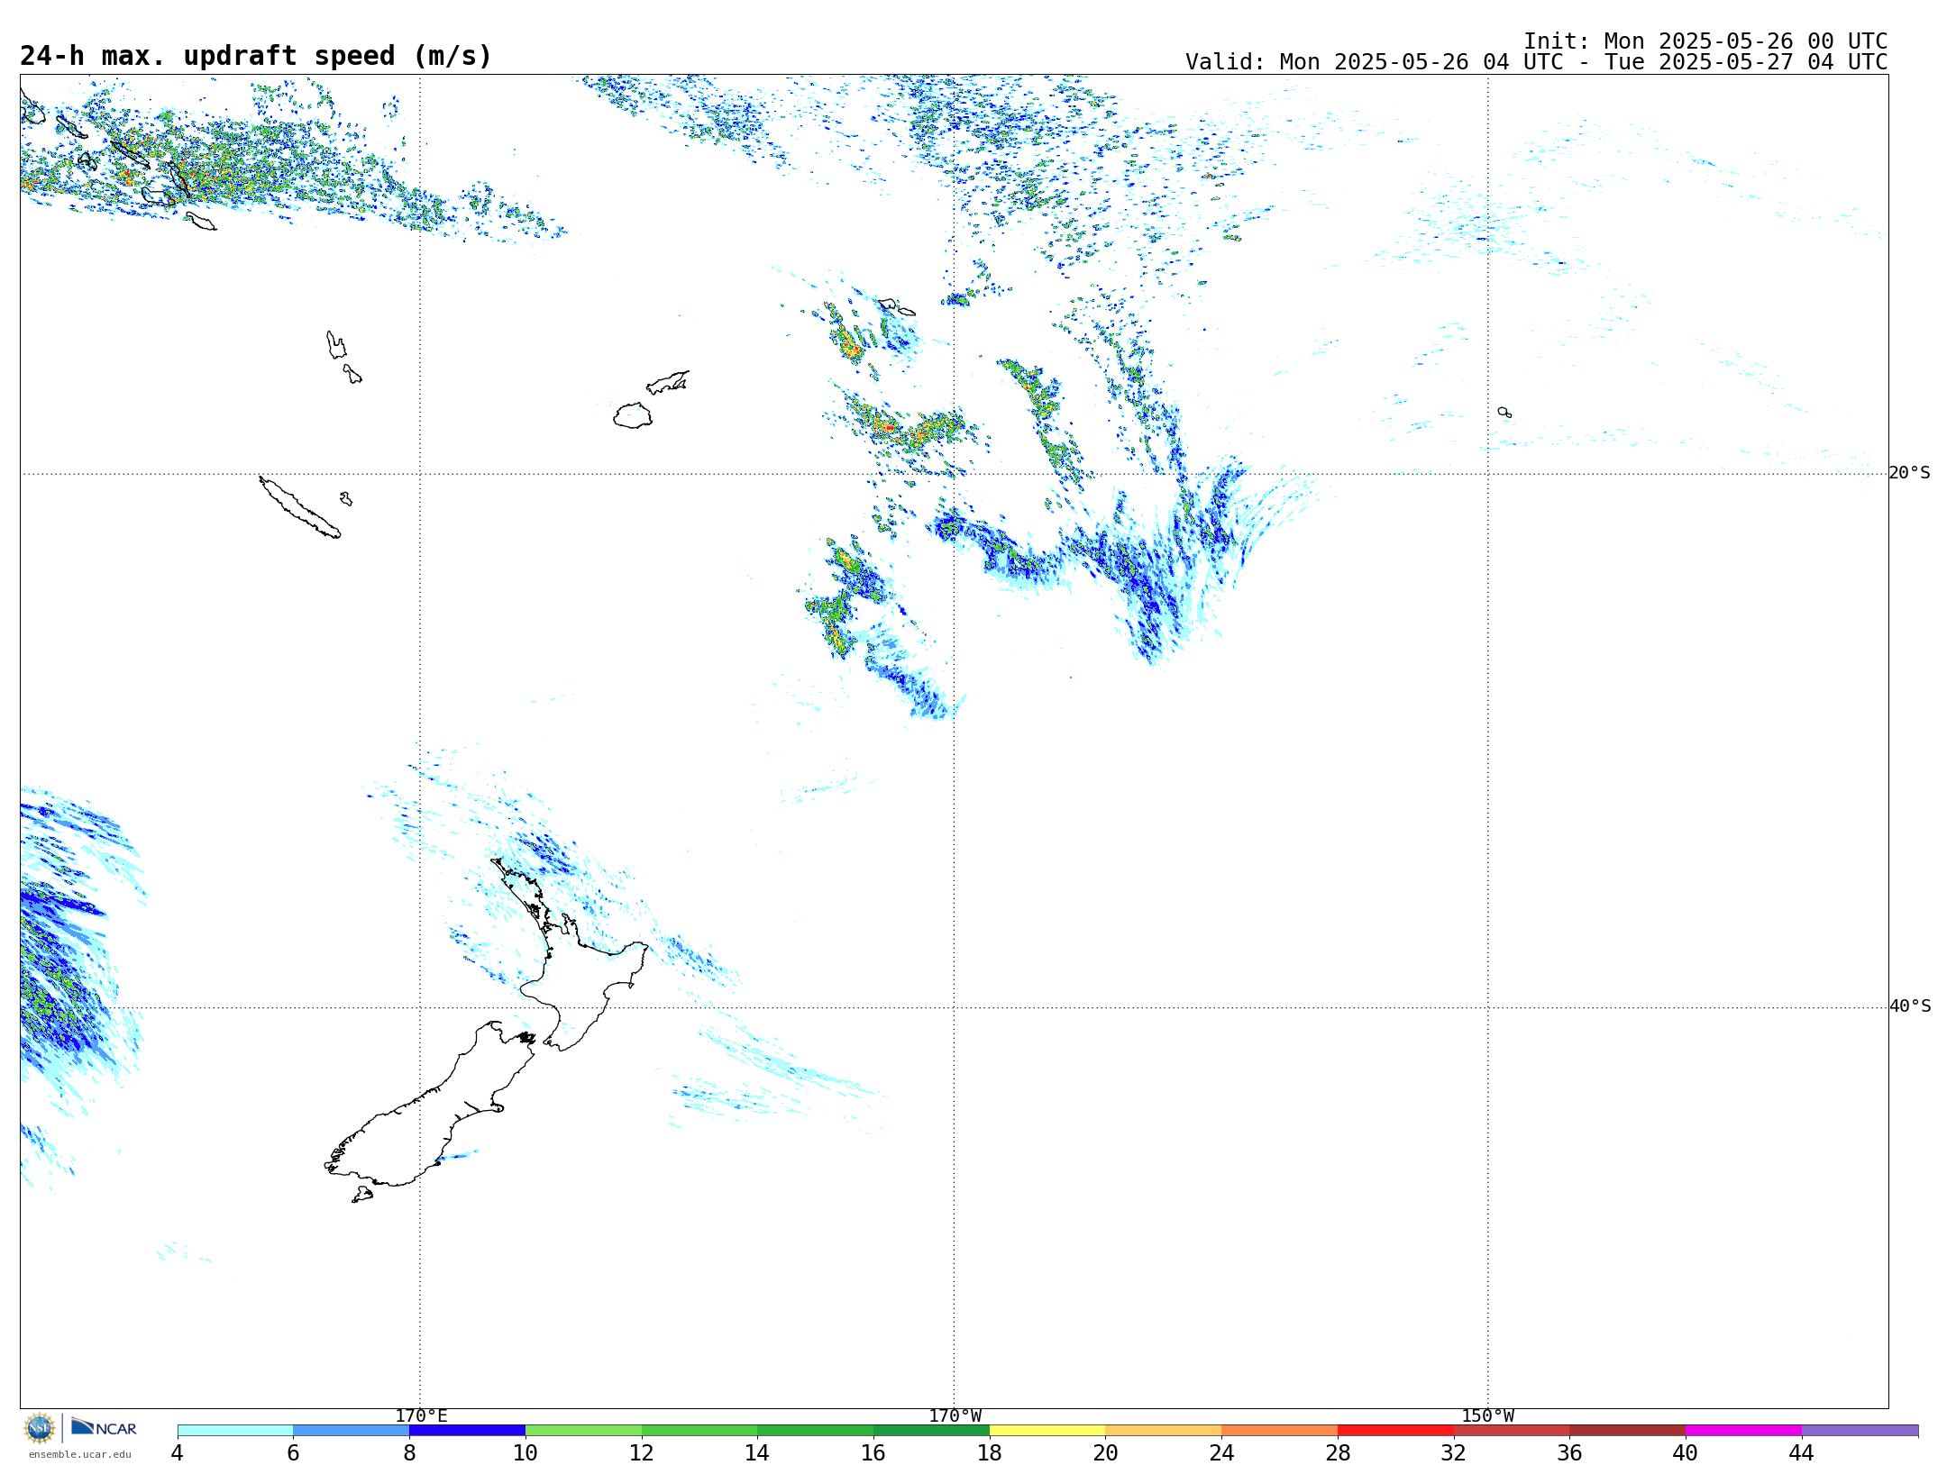Pick the dark red 36–40 m/s swatch
The width and height of the screenshot is (1947, 1465).
[1628, 1431]
